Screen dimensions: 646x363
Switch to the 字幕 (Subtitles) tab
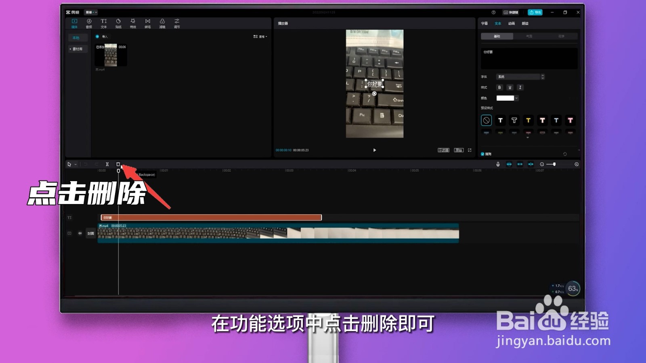(x=484, y=23)
